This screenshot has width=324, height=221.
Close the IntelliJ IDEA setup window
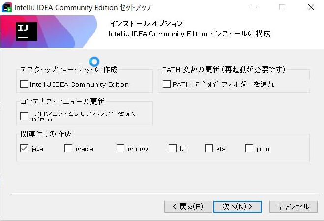click(x=311, y=8)
